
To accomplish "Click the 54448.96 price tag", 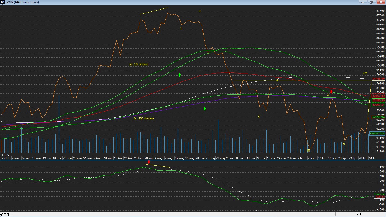I will click(378, 79).
